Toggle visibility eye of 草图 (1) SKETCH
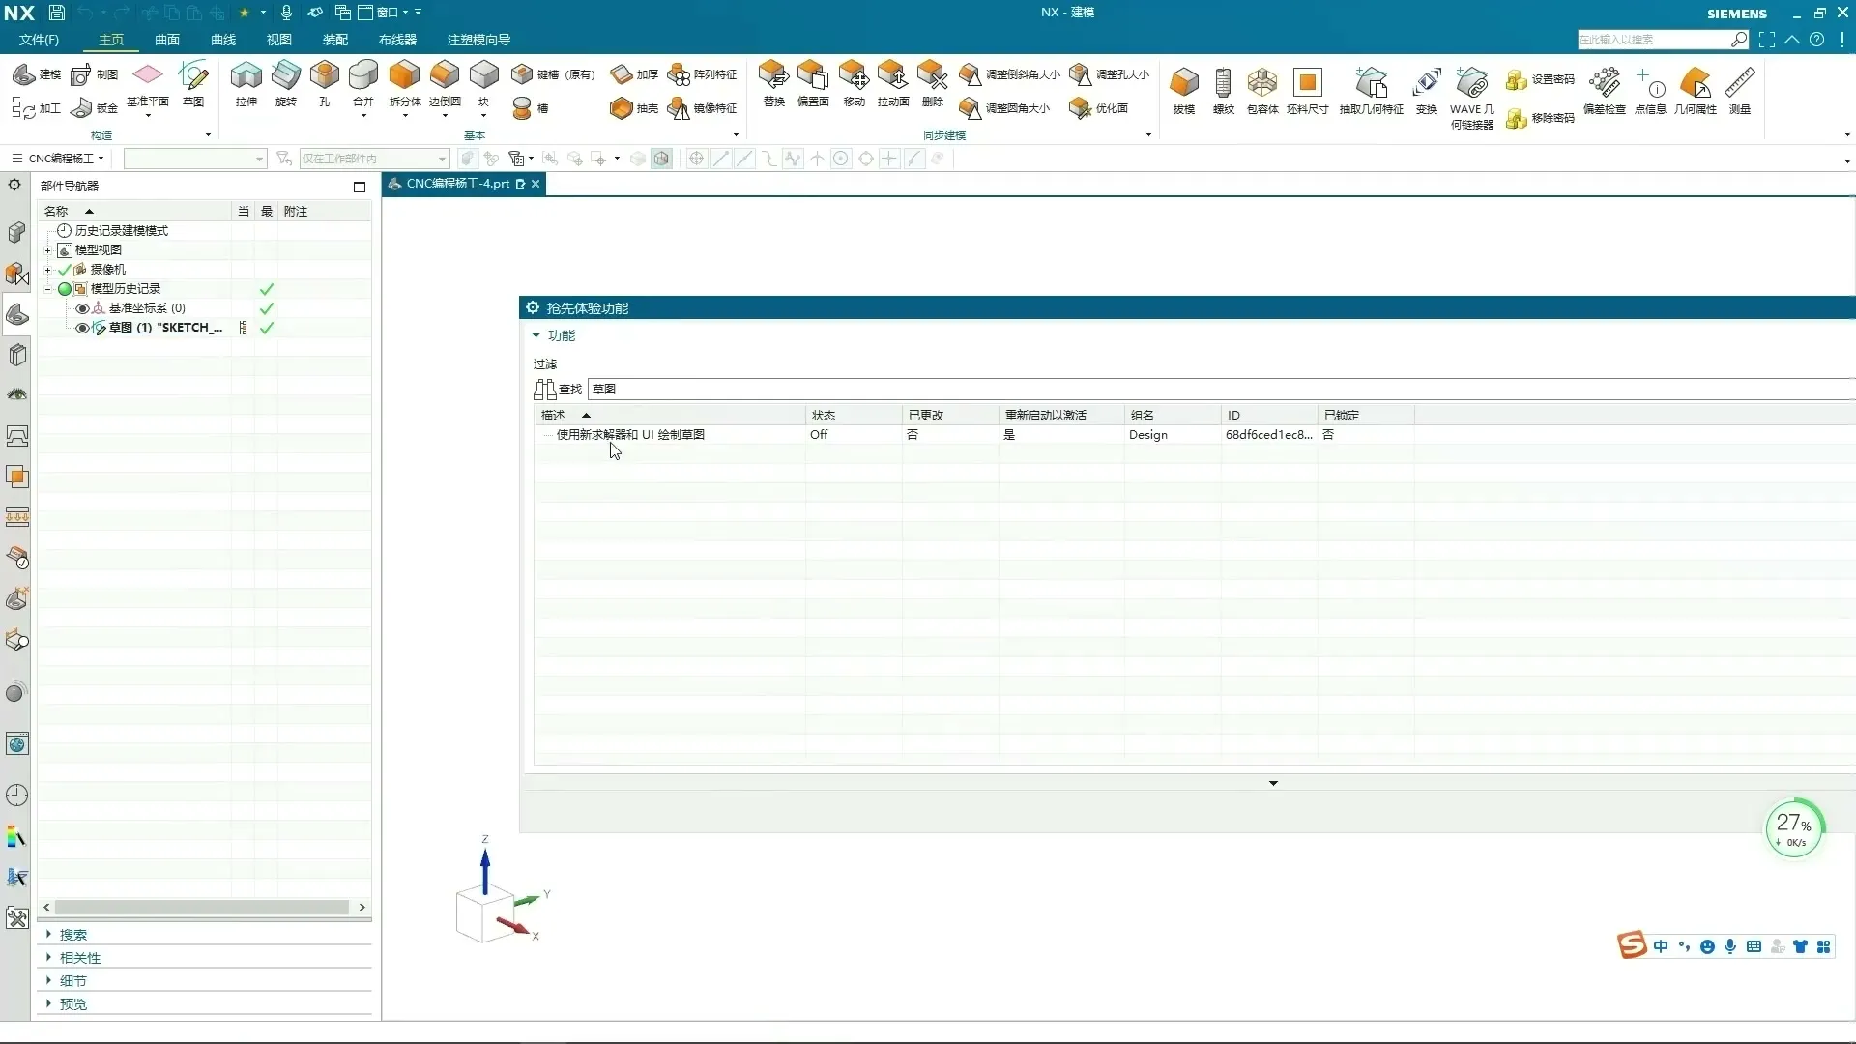The image size is (1856, 1044). click(x=82, y=328)
